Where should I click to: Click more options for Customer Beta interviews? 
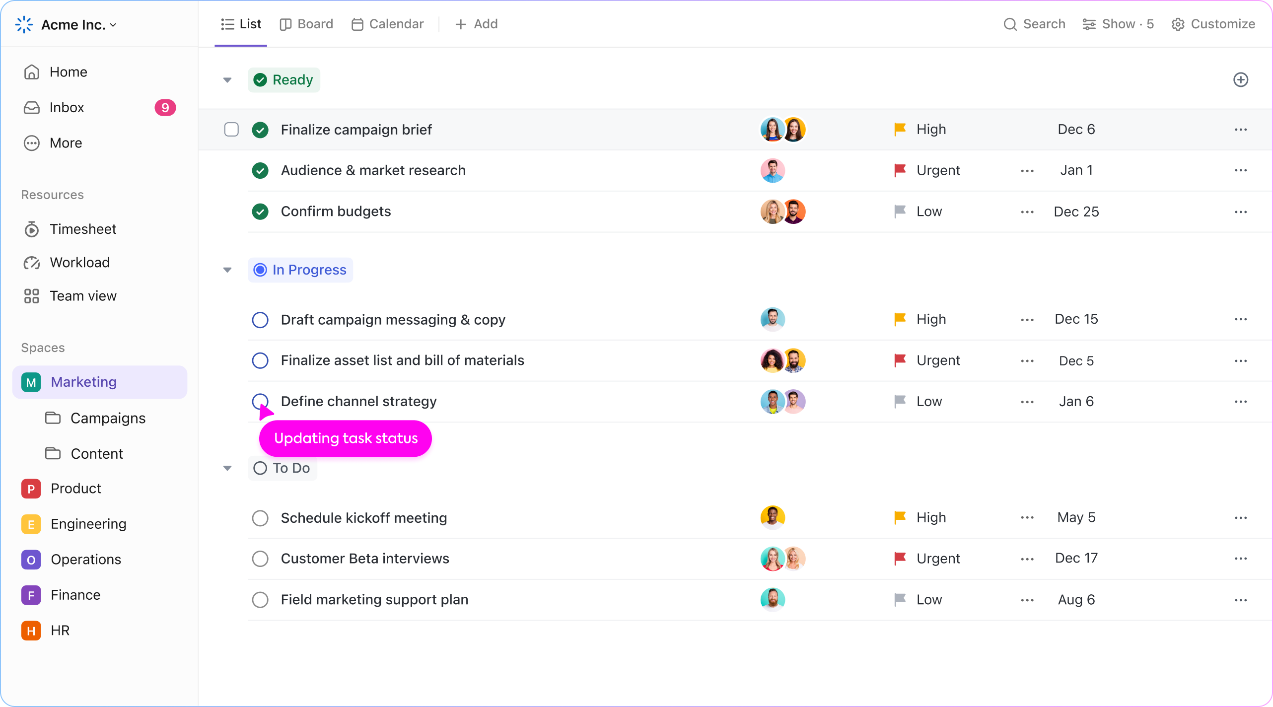coord(1242,558)
